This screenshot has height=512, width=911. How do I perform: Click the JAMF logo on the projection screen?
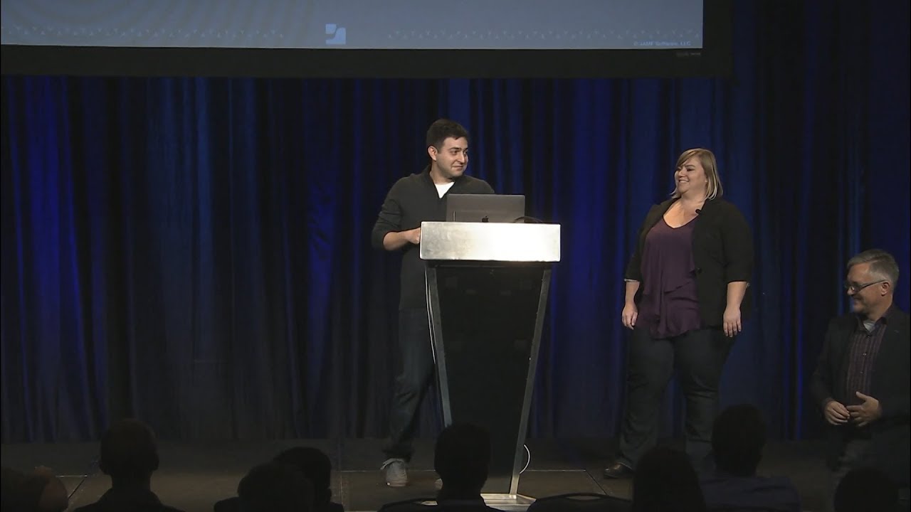335,34
